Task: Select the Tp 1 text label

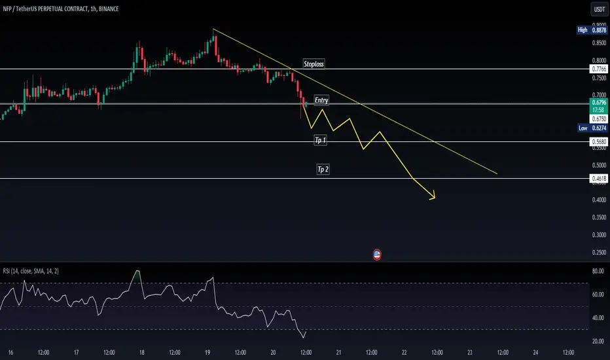Action: point(320,140)
